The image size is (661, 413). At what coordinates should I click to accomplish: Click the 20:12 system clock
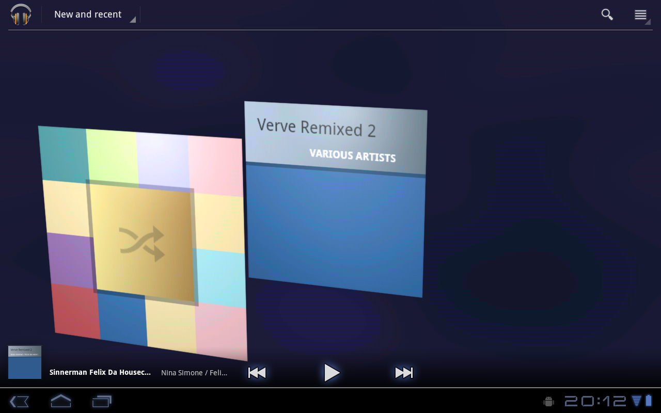tap(595, 401)
